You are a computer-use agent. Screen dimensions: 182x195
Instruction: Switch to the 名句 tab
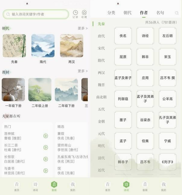(x=160, y=13)
